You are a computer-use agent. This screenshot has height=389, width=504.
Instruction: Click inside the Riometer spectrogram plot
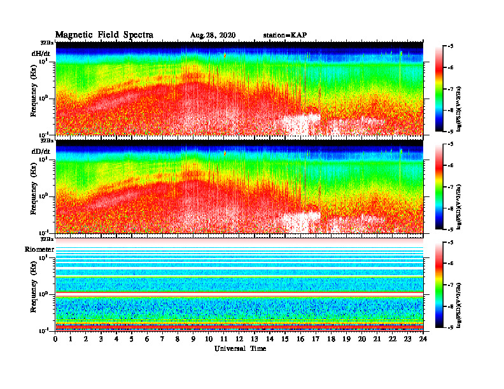tap(239, 284)
